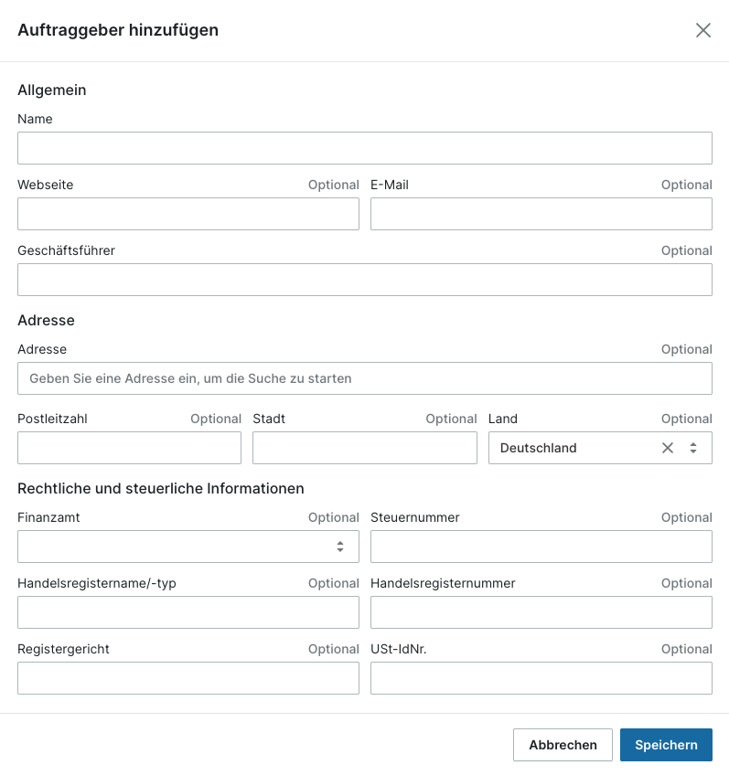Clear the Deutschland country selection
729x775 pixels.
667,448
